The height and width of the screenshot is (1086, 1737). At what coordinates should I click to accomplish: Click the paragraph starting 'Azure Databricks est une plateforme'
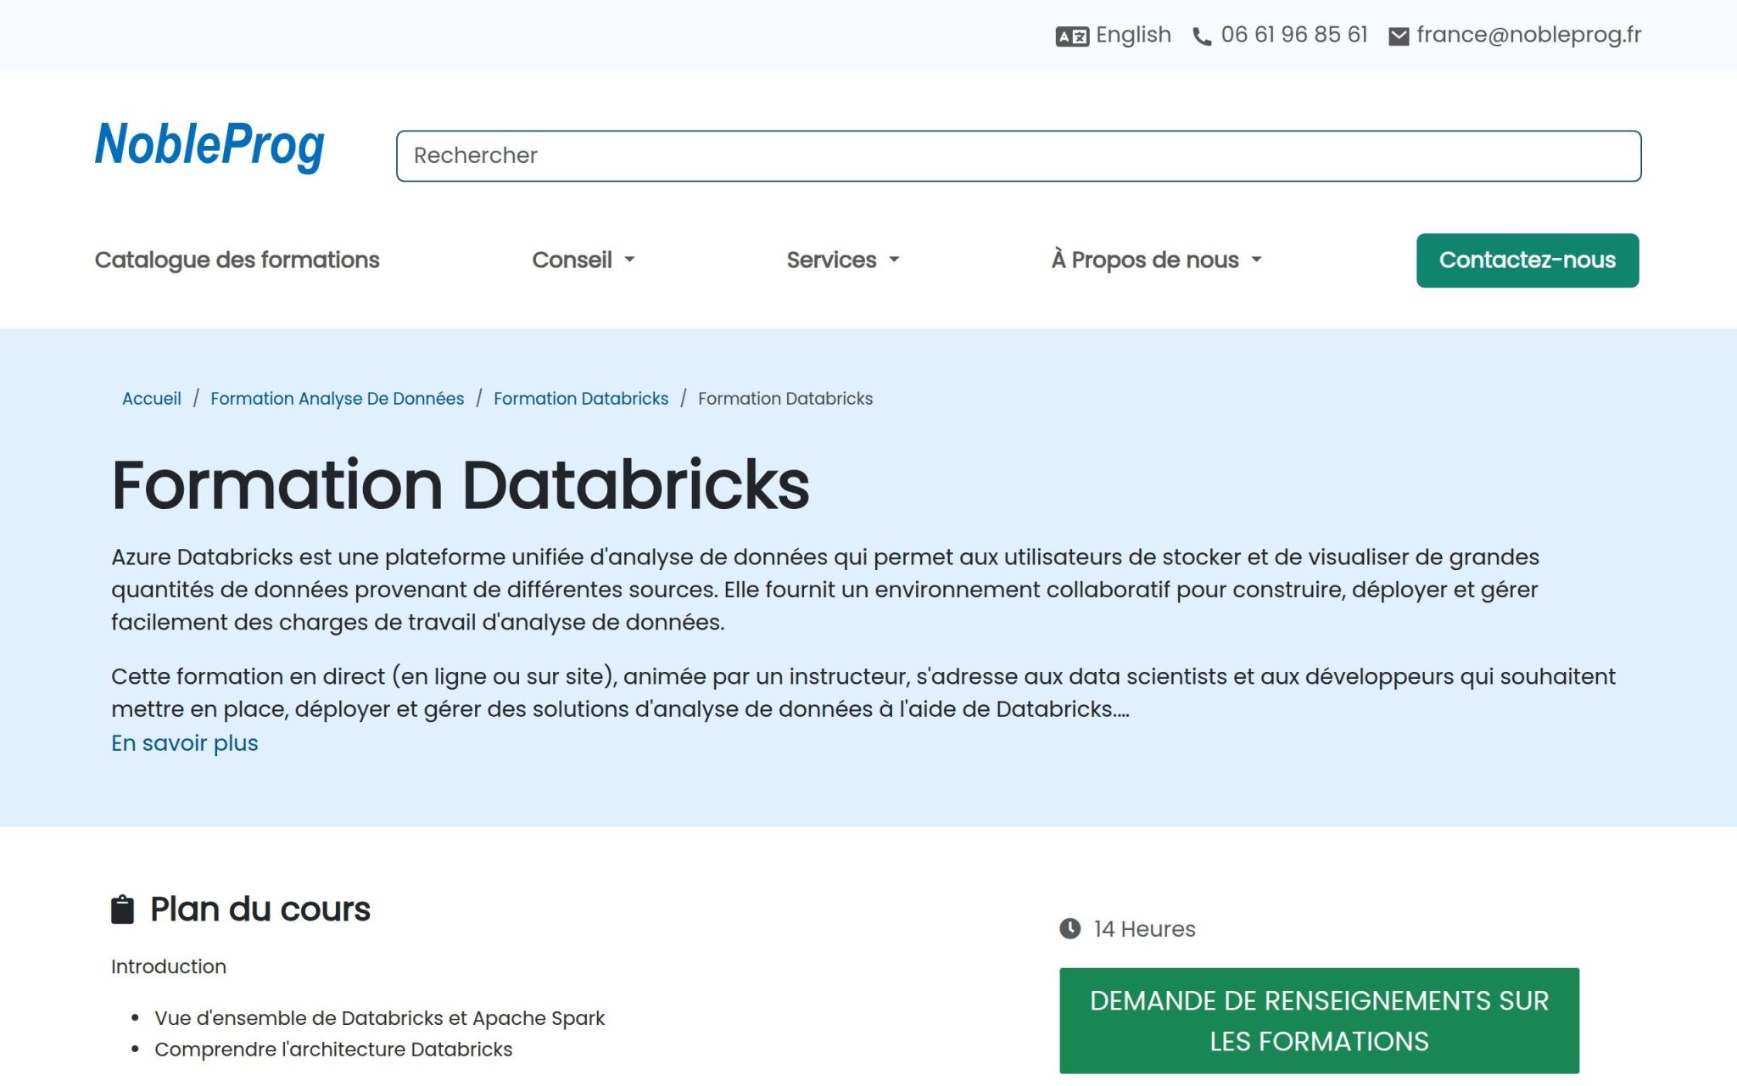(825, 590)
